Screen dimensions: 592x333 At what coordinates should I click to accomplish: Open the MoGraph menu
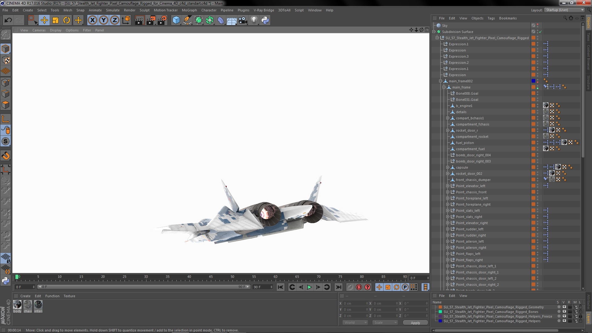(189, 10)
